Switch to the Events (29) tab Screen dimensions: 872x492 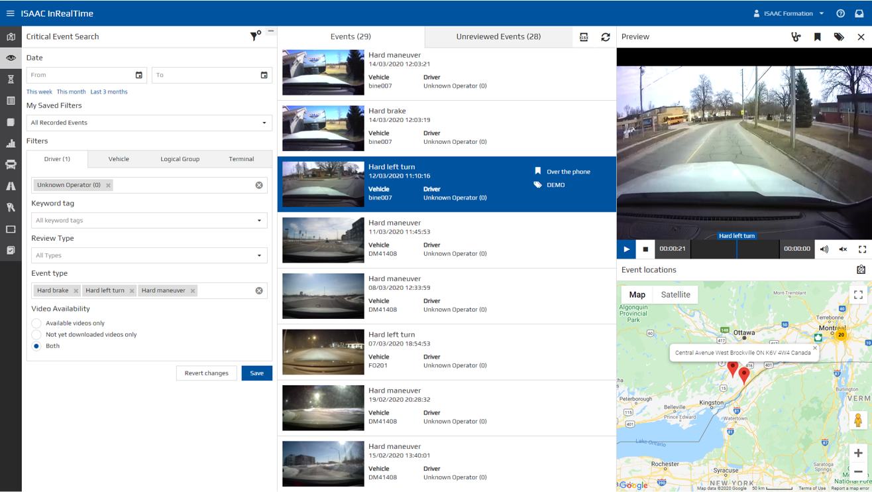pyautogui.click(x=351, y=36)
